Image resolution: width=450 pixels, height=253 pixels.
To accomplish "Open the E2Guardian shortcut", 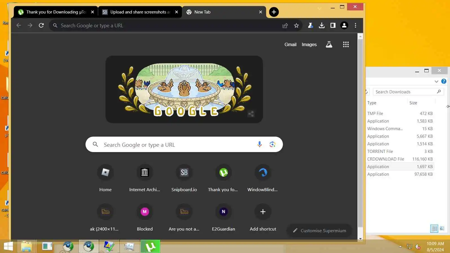I will (x=223, y=218).
